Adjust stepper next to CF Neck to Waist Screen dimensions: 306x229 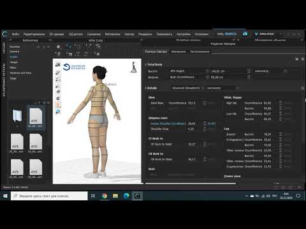205,144
